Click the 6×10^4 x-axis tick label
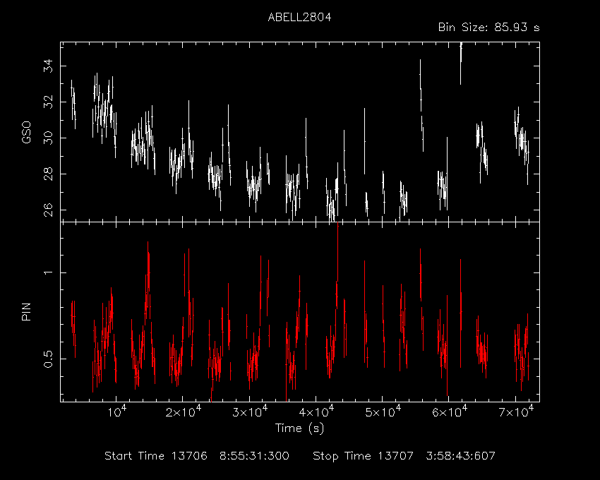The width and height of the screenshot is (600, 480). (450, 412)
